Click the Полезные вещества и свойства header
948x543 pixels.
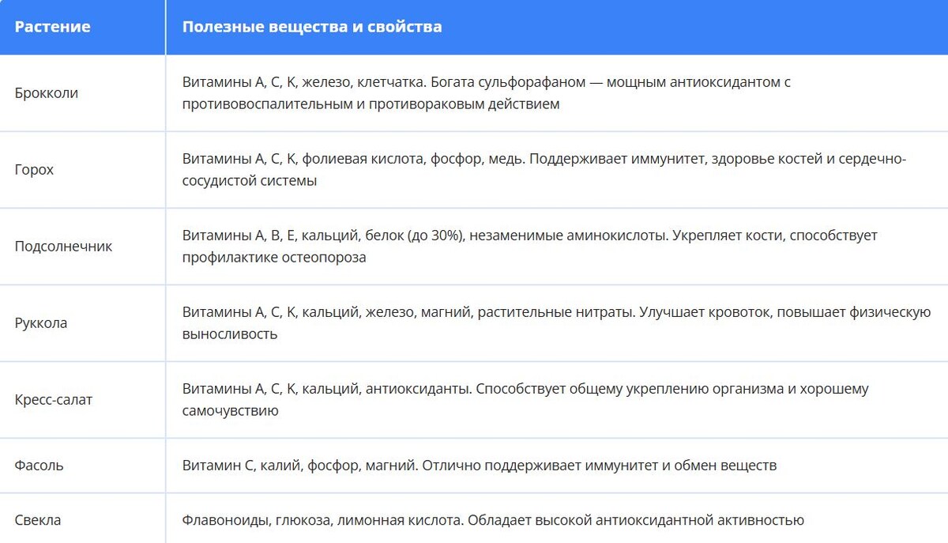pos(312,27)
